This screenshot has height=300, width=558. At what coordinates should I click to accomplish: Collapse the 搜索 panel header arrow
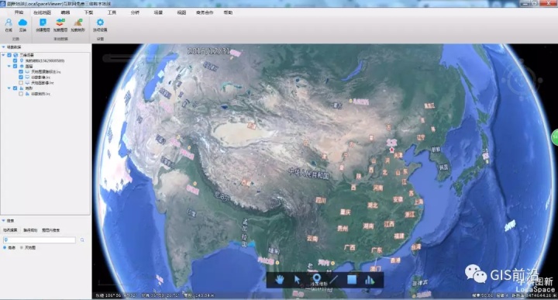click(3, 221)
